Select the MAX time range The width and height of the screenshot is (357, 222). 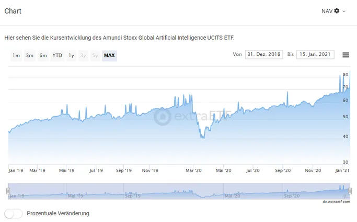coord(110,56)
